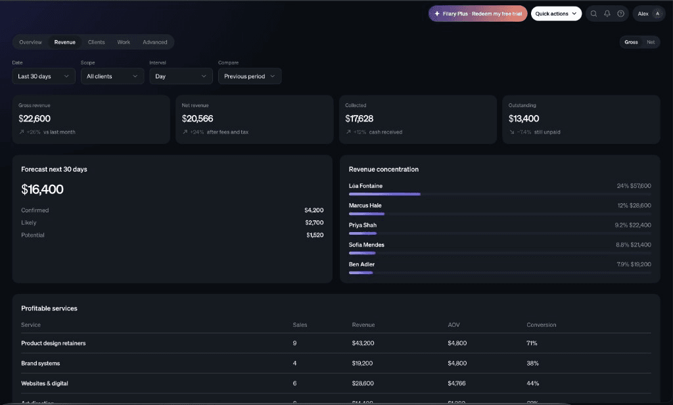Click the Product design retainers service row
The height and width of the screenshot is (405, 673).
[336, 343]
